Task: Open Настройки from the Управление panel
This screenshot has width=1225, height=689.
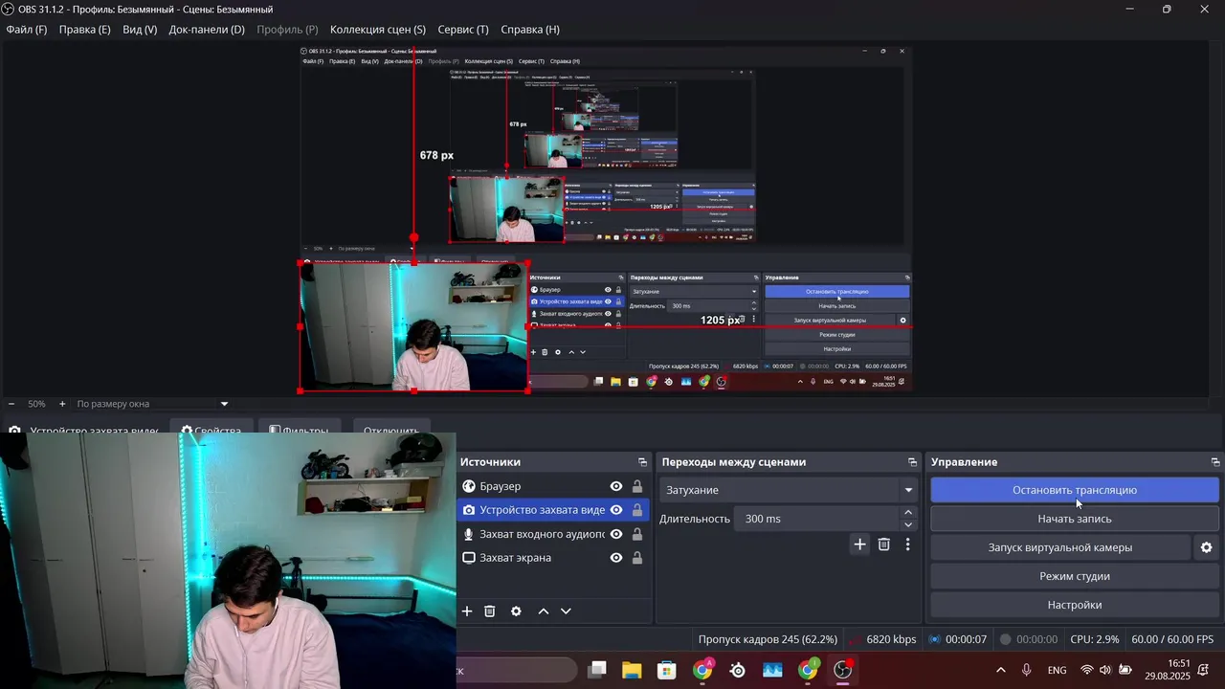Action: 1075,605
